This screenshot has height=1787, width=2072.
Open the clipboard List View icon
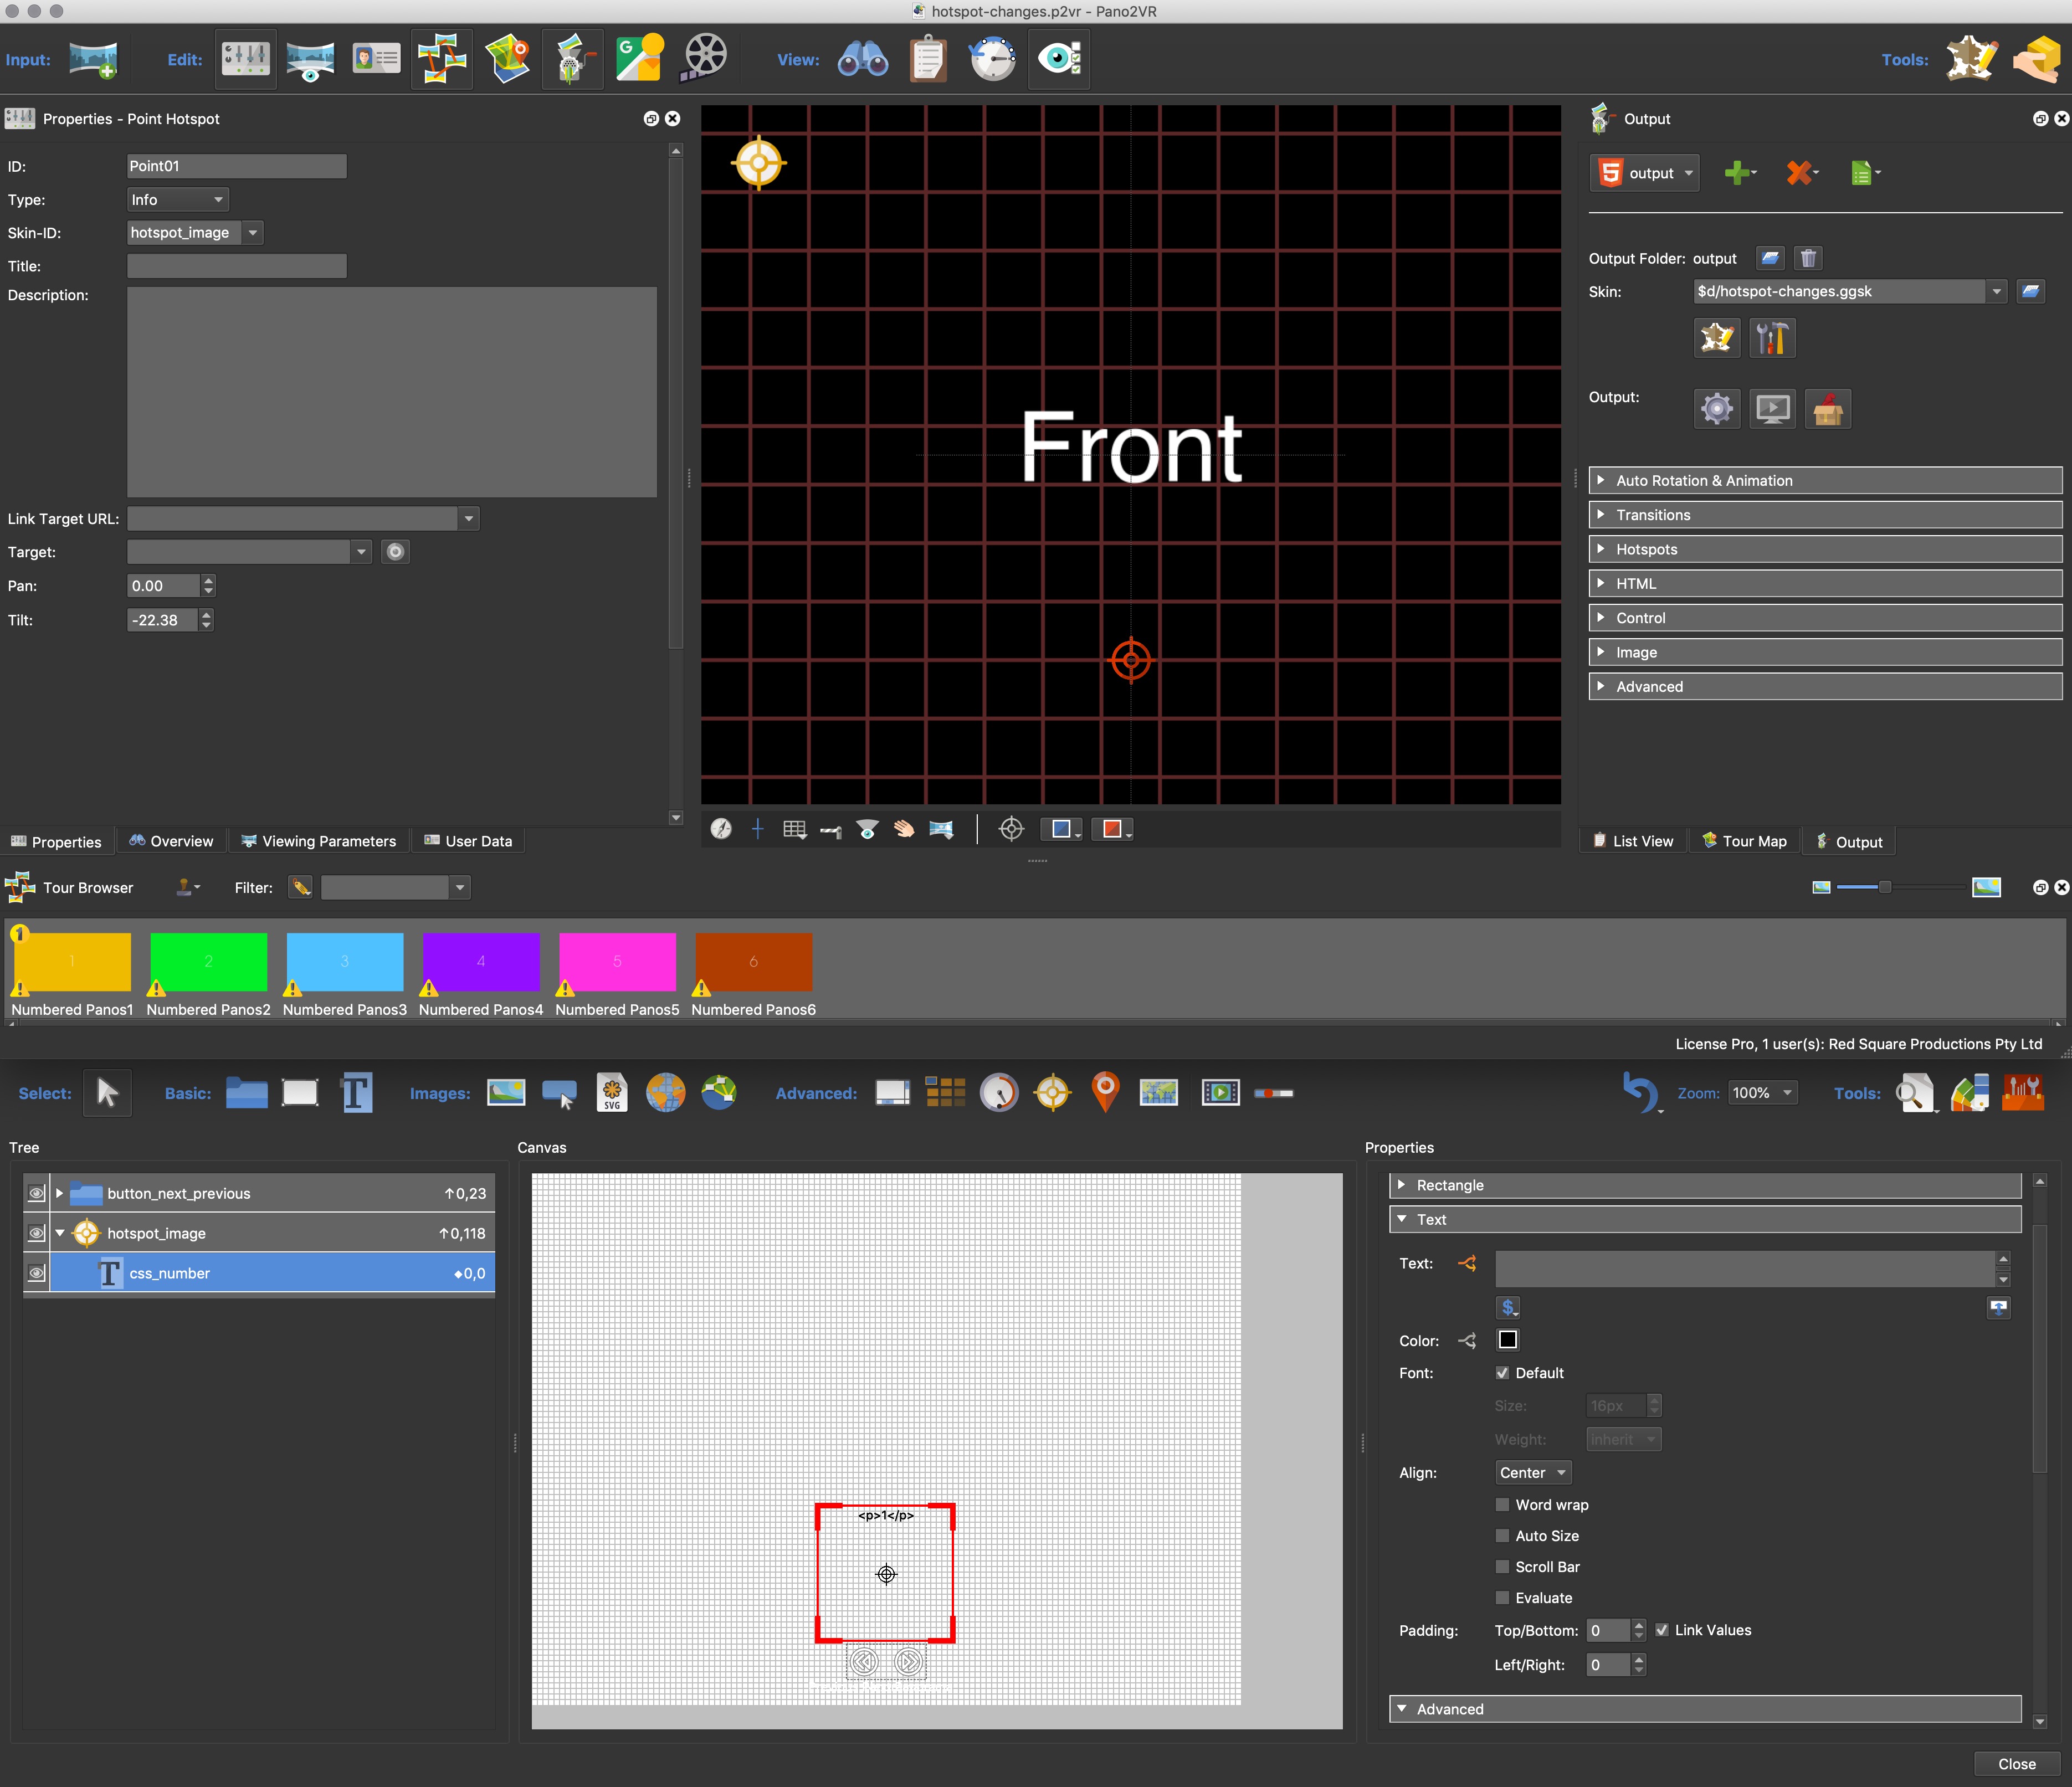(928, 59)
